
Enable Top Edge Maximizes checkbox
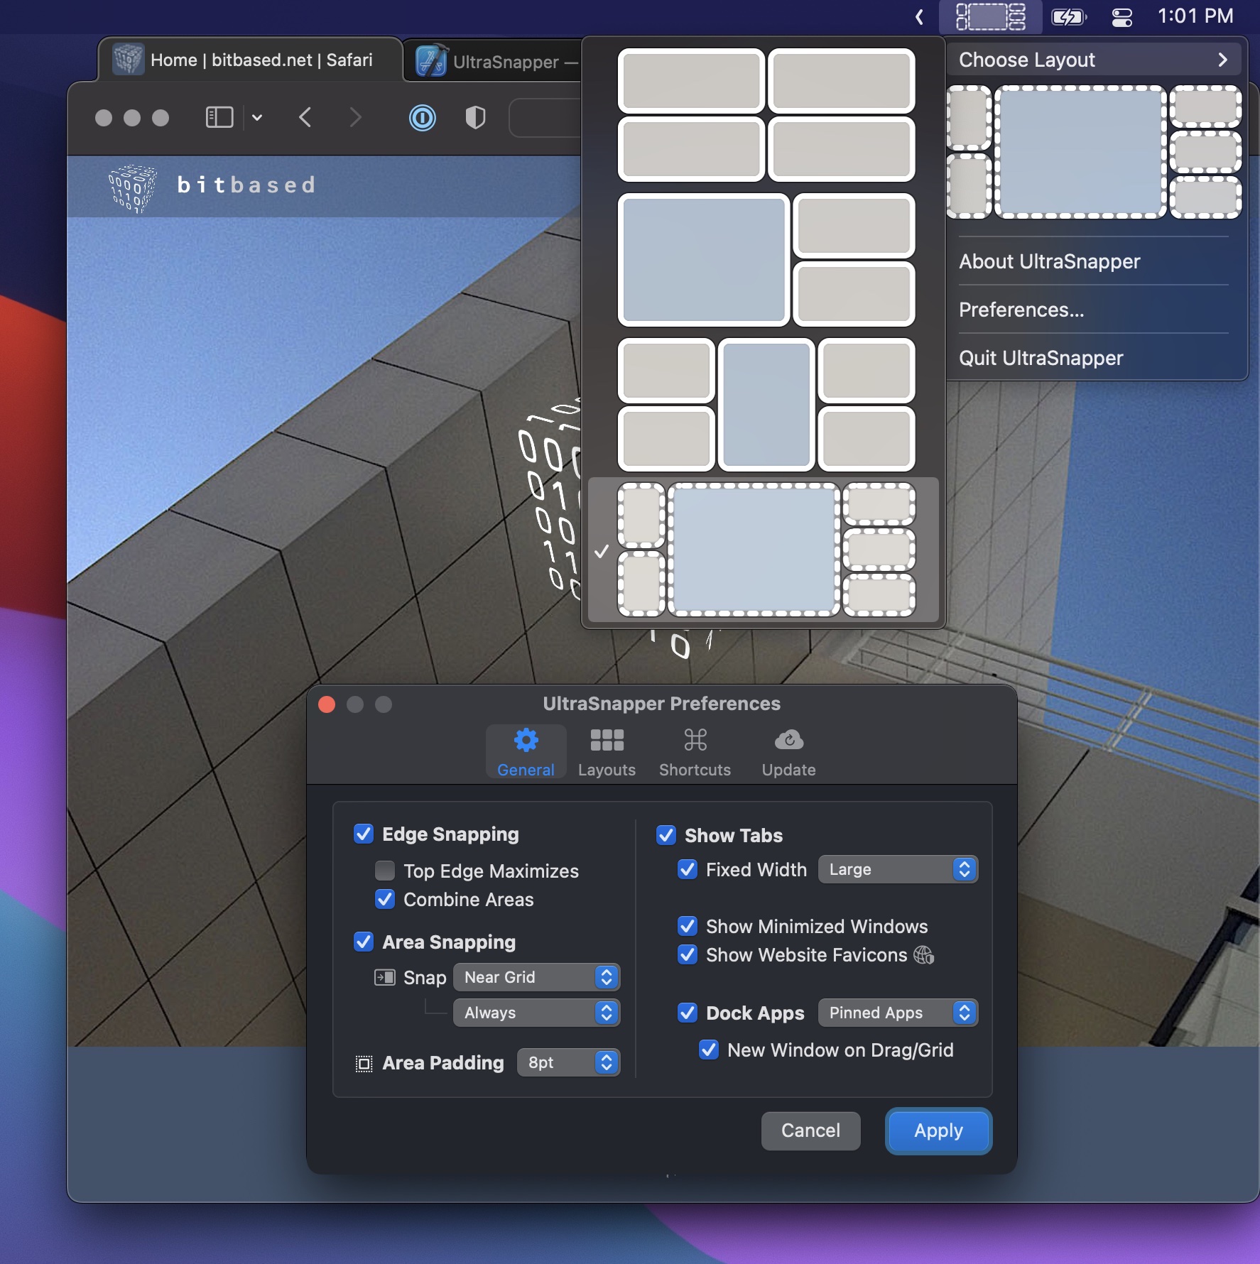click(x=385, y=871)
